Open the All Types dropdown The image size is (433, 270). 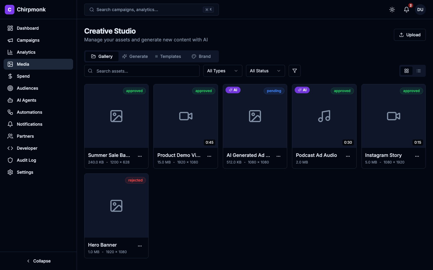pyautogui.click(x=223, y=71)
